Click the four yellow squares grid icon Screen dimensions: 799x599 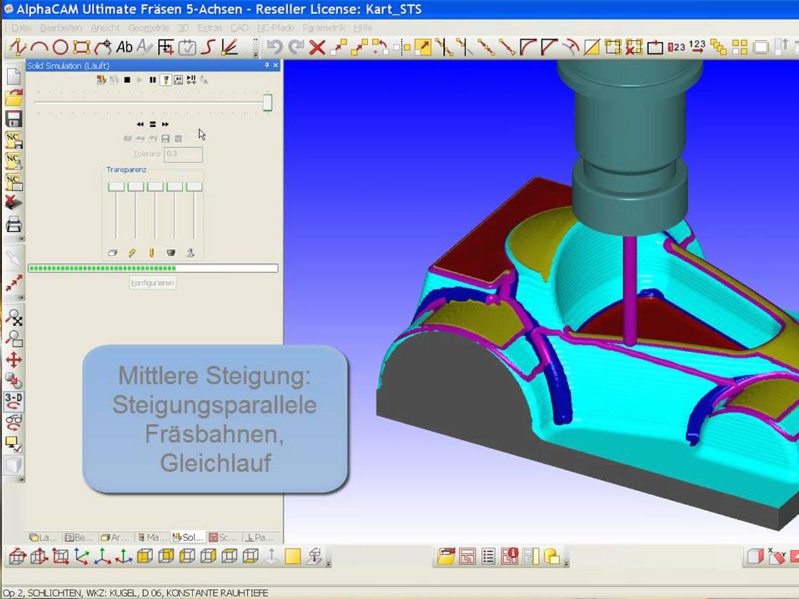740,47
